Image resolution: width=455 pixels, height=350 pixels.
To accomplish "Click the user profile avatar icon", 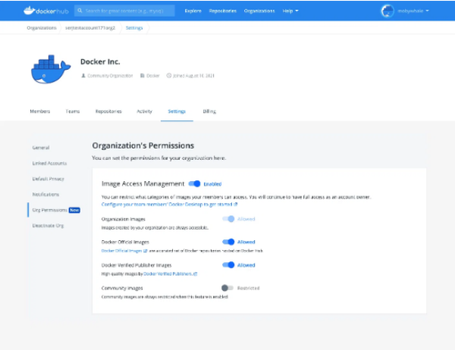I will [x=389, y=11].
